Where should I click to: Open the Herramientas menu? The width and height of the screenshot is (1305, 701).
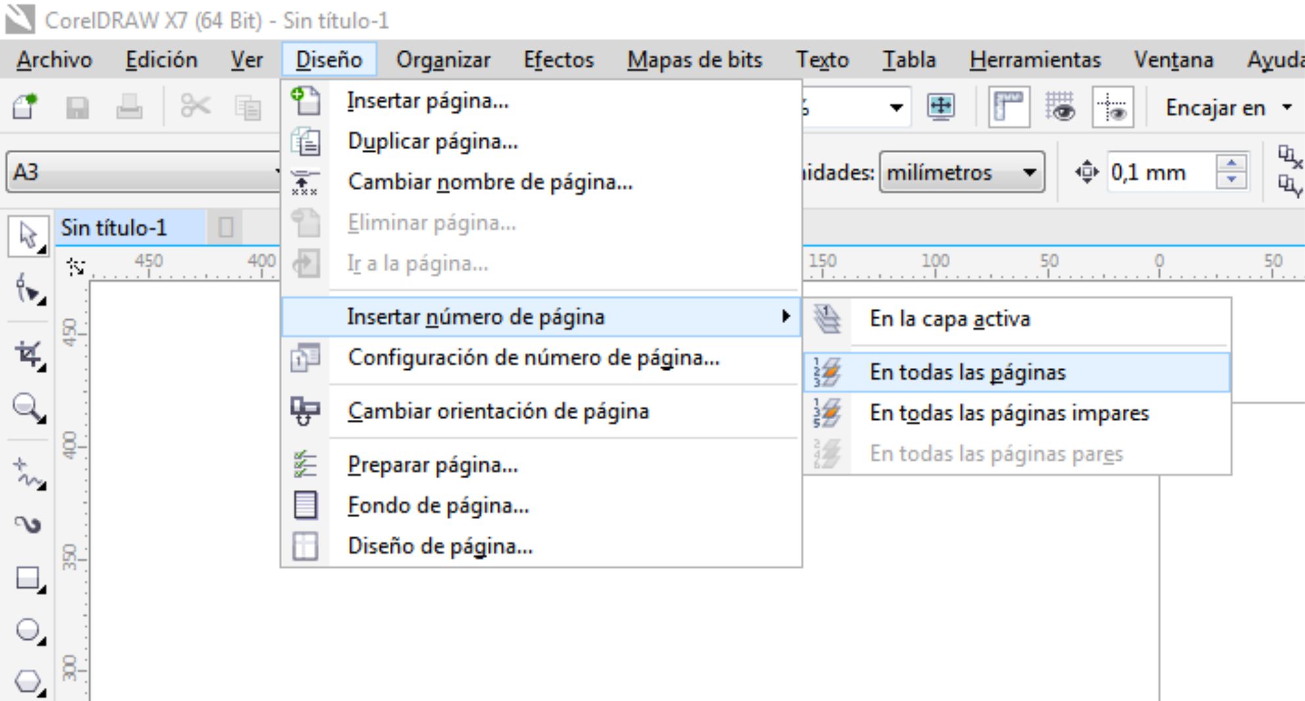1035,60
